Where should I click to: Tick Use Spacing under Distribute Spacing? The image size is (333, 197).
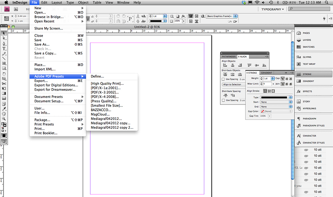pos(223,100)
